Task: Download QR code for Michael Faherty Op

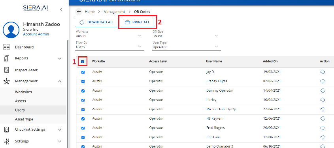Action: point(323,109)
